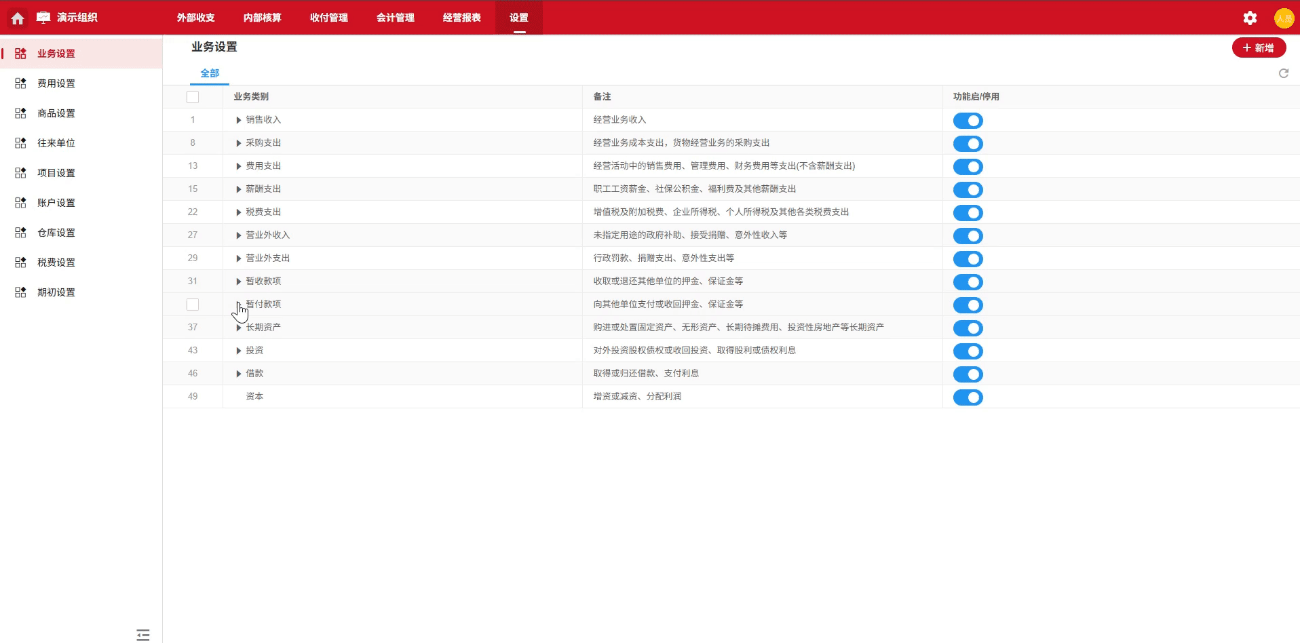
Task: Click the user avatar icon
Action: (x=1283, y=18)
